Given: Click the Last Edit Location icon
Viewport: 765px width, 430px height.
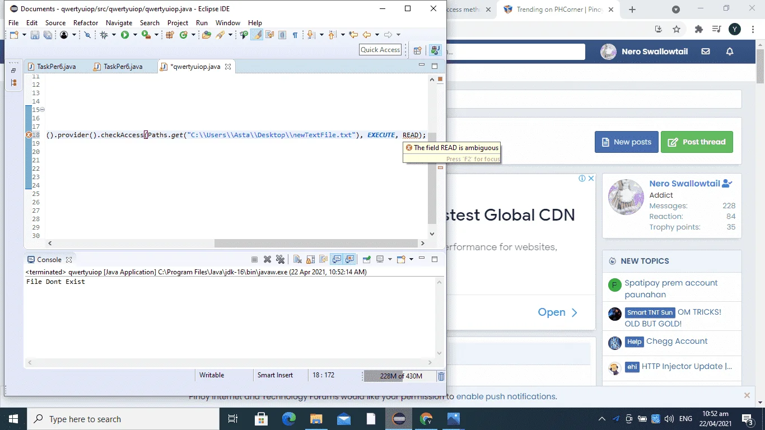Looking at the screenshot, I should pyautogui.click(x=353, y=35).
